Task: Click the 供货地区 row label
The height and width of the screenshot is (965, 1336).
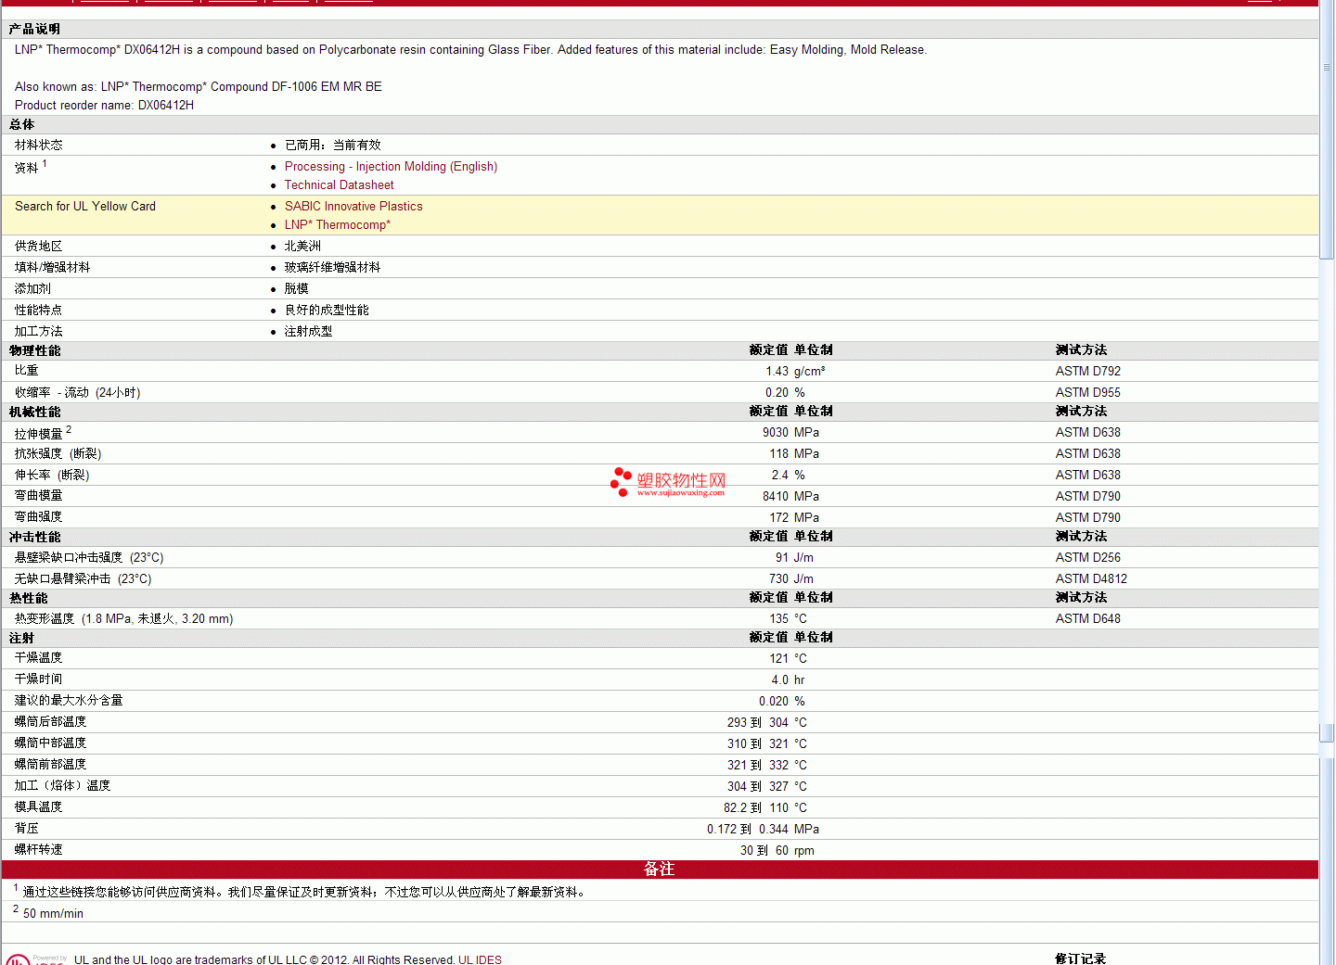Action: (x=39, y=247)
